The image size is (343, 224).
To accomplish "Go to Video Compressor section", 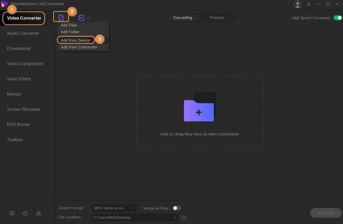I will tap(25, 64).
